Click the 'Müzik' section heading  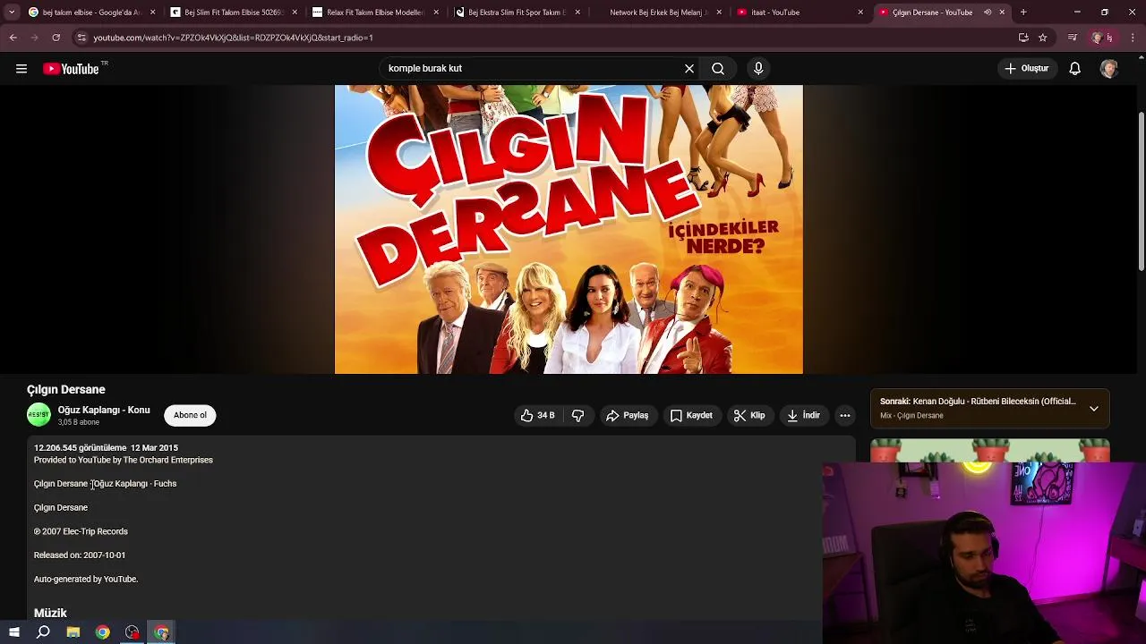[x=50, y=613]
